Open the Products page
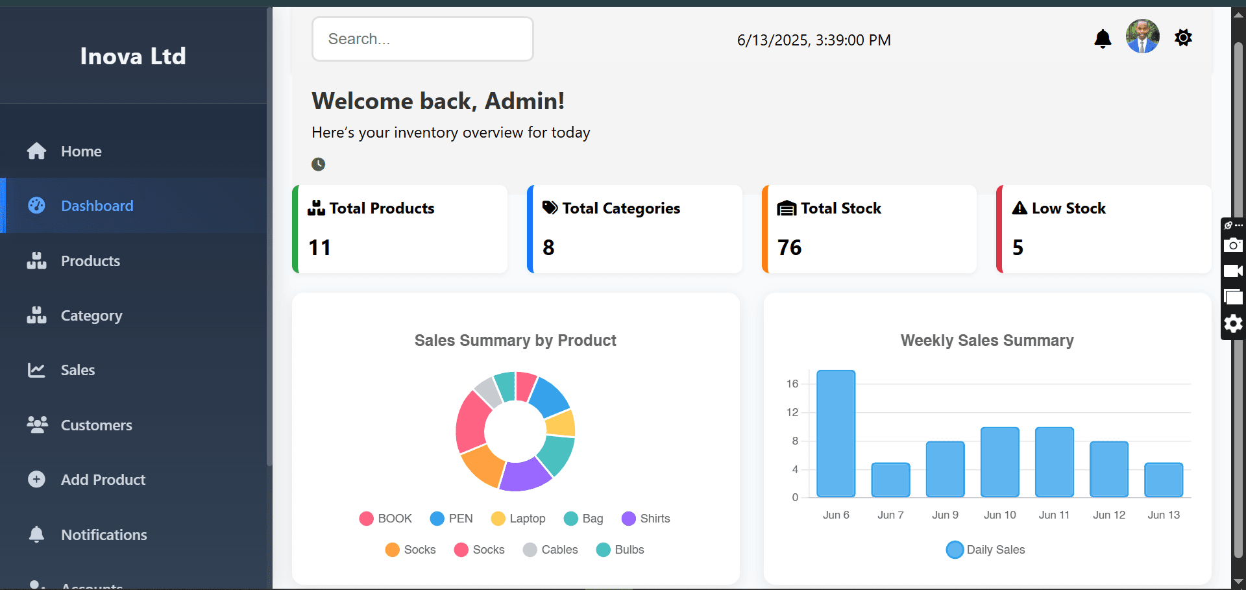This screenshot has width=1246, height=590. click(133, 261)
